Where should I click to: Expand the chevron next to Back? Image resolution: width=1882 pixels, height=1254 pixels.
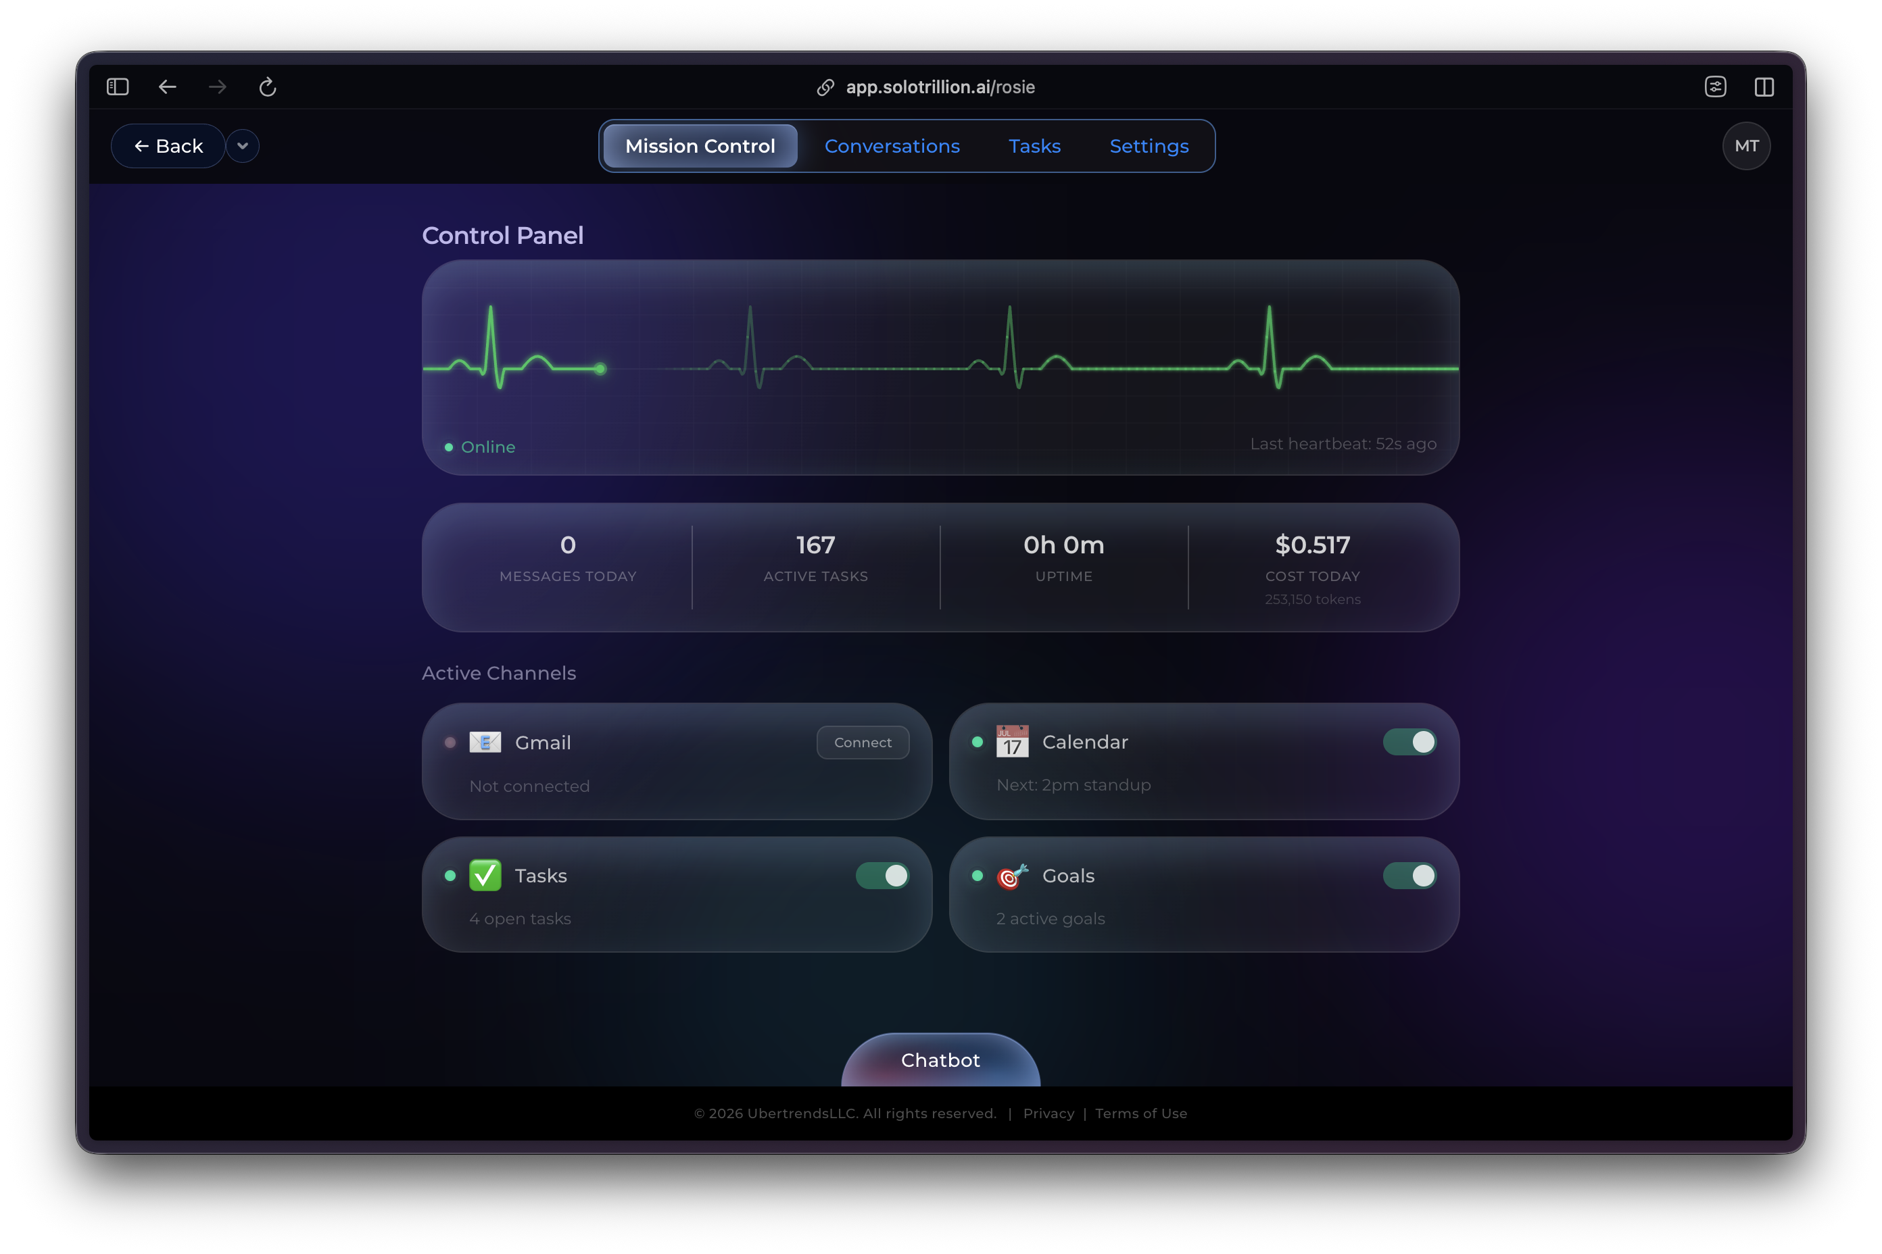[x=243, y=145]
